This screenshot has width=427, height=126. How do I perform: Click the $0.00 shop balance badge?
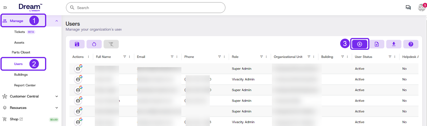[54, 120]
